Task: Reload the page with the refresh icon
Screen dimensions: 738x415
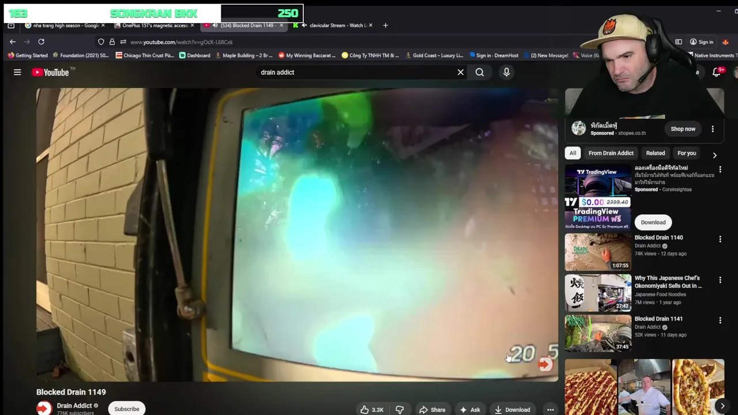Action: point(41,41)
